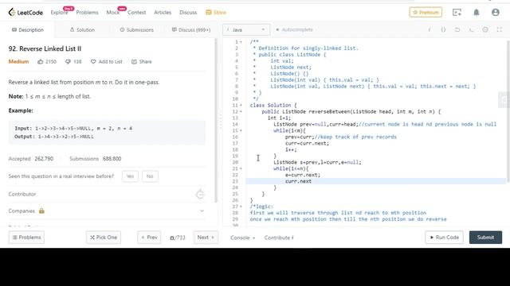
Task: Click the thumbs down dislike icon
Action: coord(68,62)
